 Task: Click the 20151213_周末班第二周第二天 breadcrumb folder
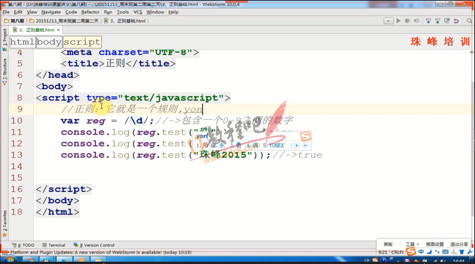click(64, 21)
